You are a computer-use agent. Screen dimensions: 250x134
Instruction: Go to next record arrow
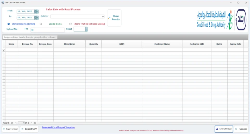(x=31, y=123)
